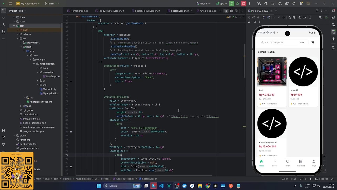Image resolution: width=337 pixels, height=190 pixels.
Task: Click CRLF line separator in status bar
Action: click(x=294, y=179)
